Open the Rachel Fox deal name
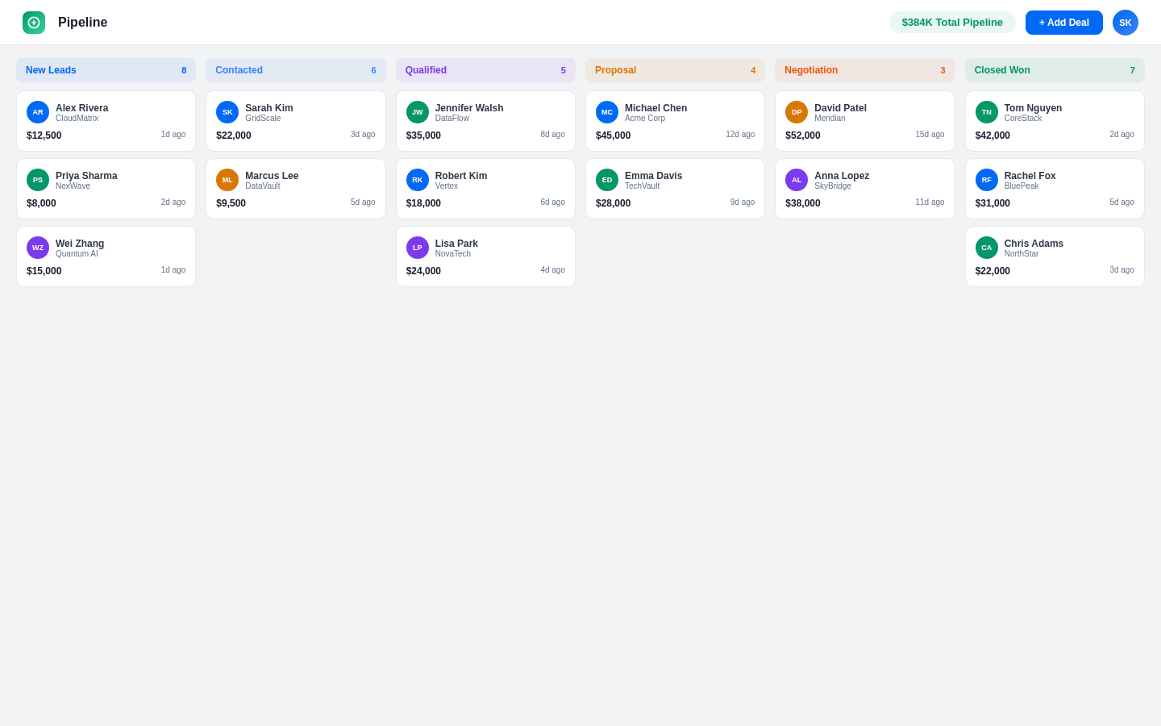The width and height of the screenshot is (1161, 726). 1030,176
